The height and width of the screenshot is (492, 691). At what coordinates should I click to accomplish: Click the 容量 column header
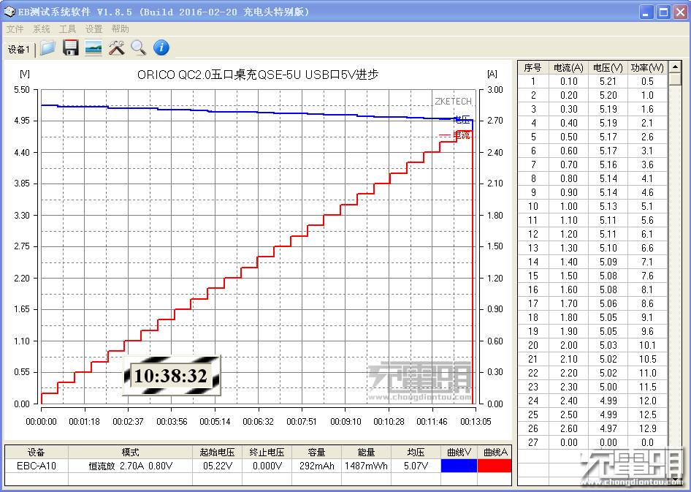click(316, 452)
